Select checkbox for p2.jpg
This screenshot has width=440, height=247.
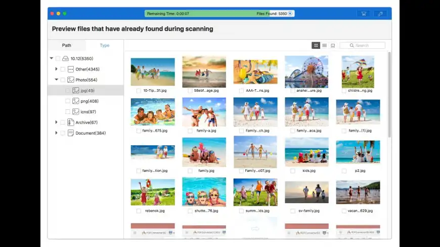tap(344, 171)
